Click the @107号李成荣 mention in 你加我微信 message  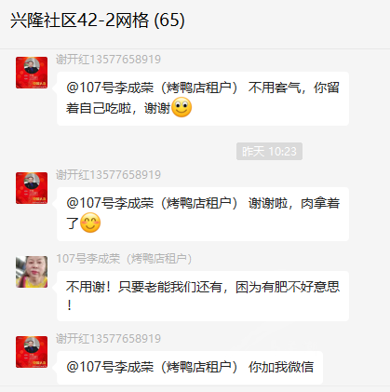(x=152, y=367)
